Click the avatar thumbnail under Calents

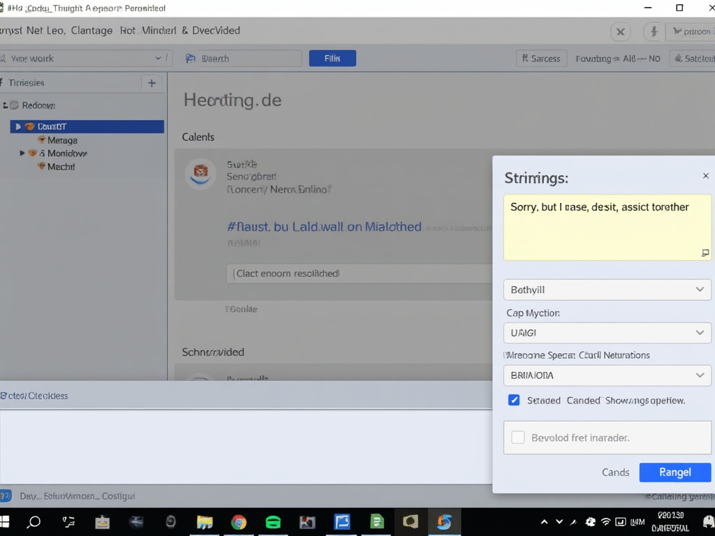pyautogui.click(x=200, y=174)
